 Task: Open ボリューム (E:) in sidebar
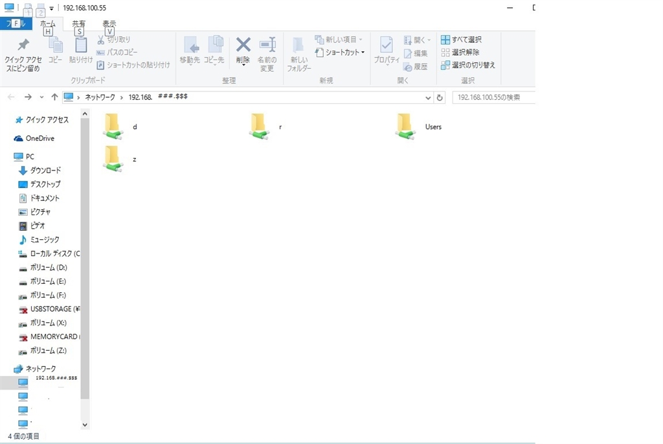pyautogui.click(x=42, y=281)
